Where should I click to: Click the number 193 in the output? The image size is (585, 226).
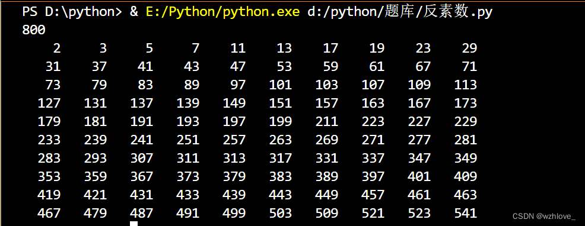(188, 121)
